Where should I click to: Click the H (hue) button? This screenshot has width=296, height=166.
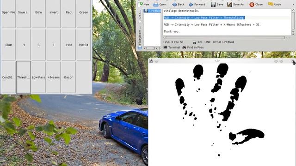[x=24, y=45]
